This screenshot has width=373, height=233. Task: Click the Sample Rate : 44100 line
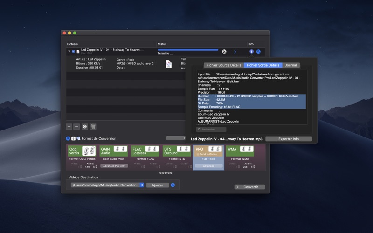(x=214, y=89)
